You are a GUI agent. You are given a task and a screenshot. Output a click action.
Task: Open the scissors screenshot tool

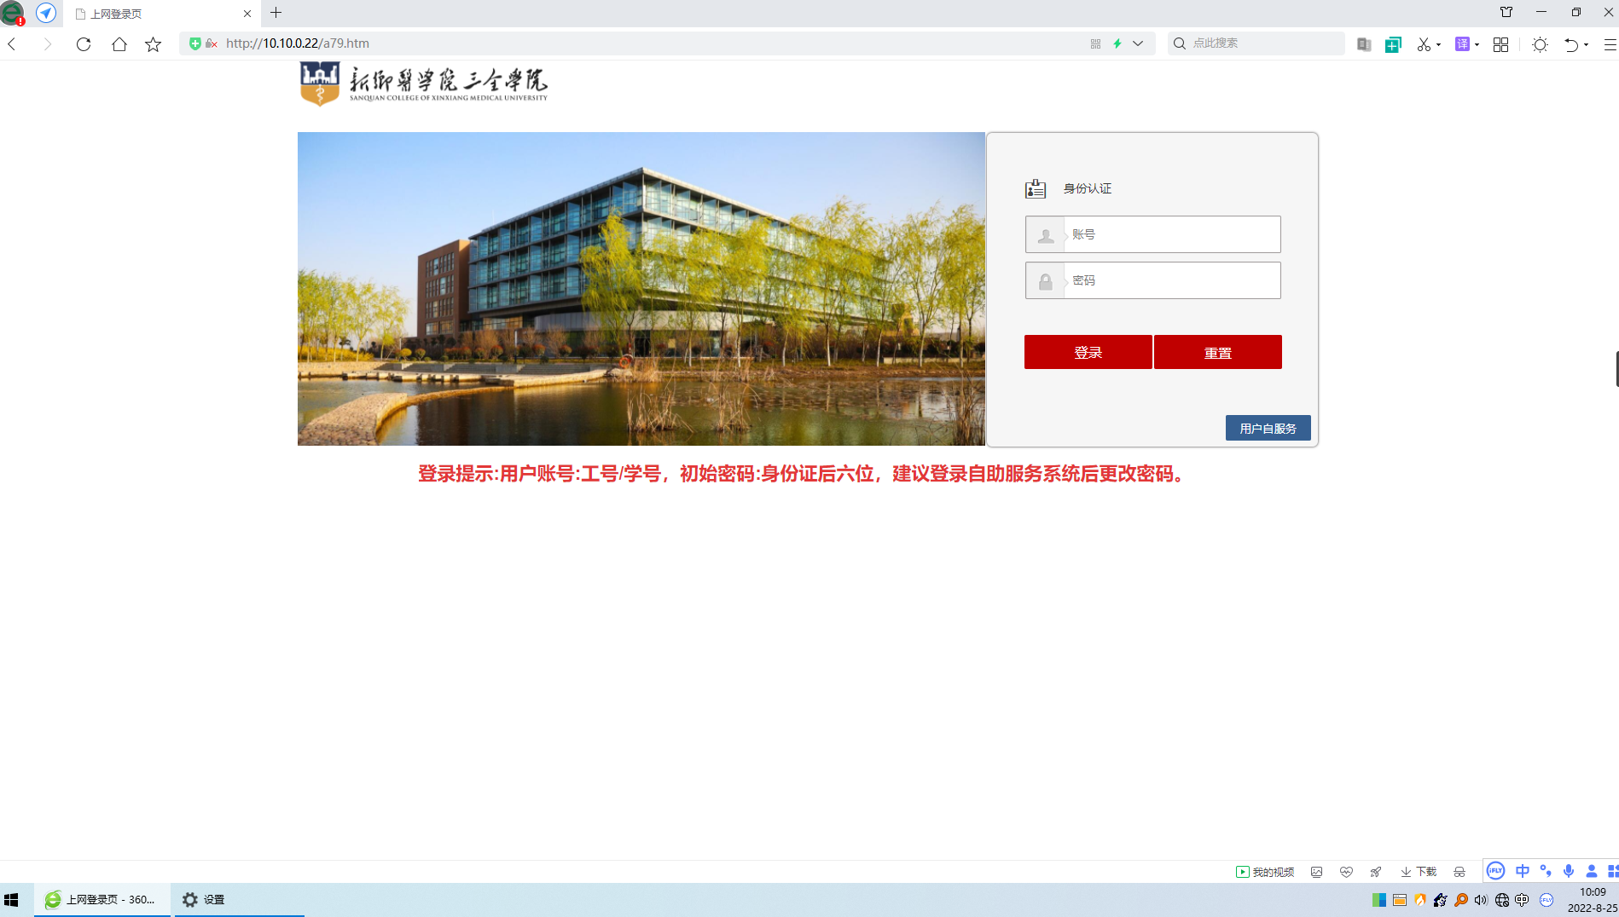(1423, 44)
